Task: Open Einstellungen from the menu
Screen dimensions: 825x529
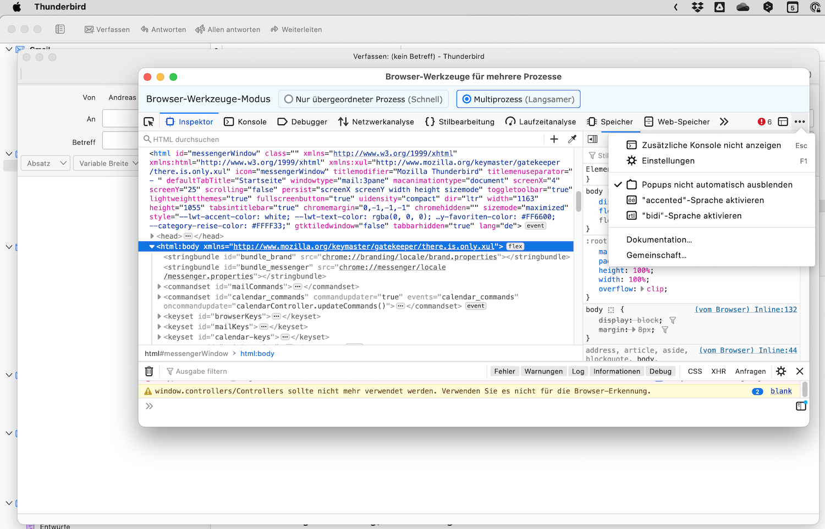Action: point(668,161)
